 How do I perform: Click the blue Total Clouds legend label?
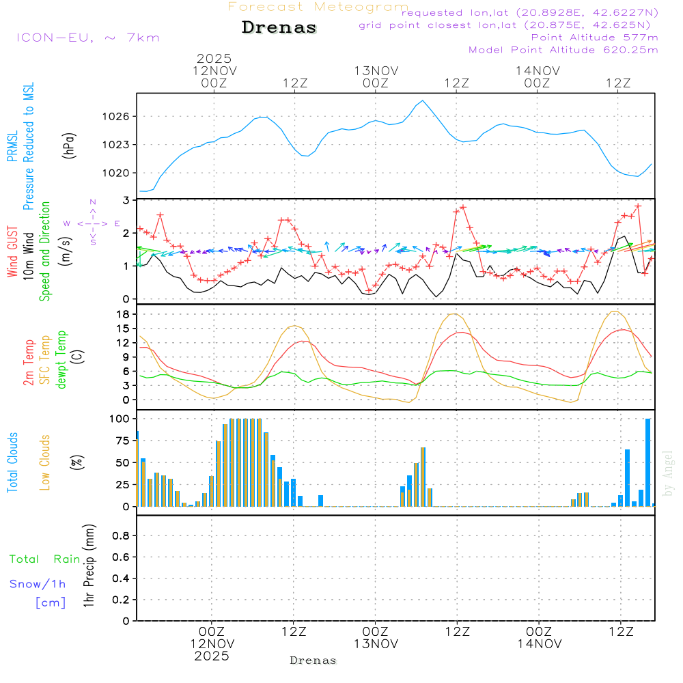pyautogui.click(x=12, y=462)
